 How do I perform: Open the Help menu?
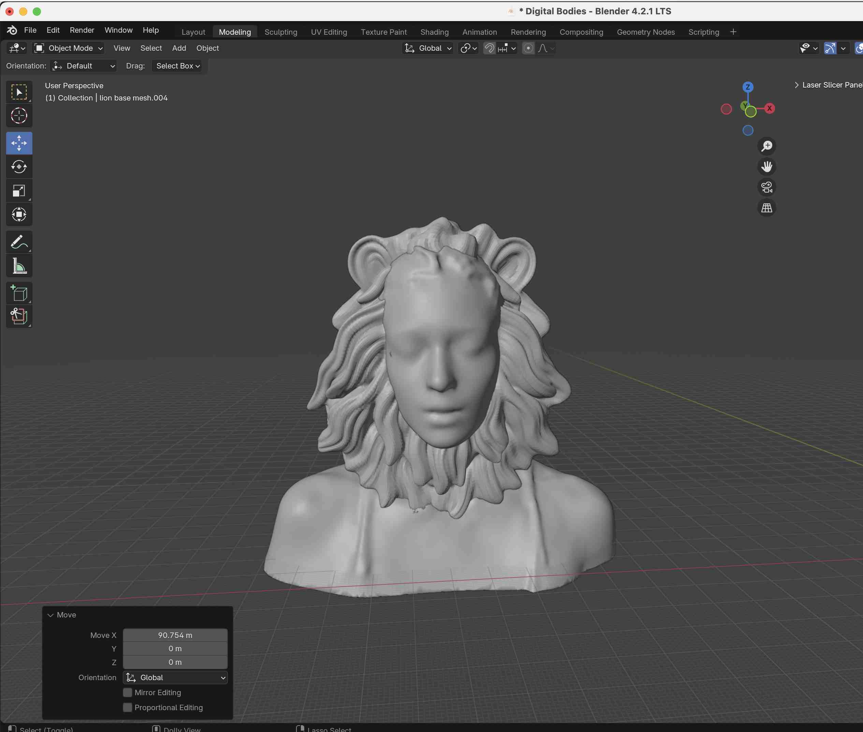(x=151, y=30)
